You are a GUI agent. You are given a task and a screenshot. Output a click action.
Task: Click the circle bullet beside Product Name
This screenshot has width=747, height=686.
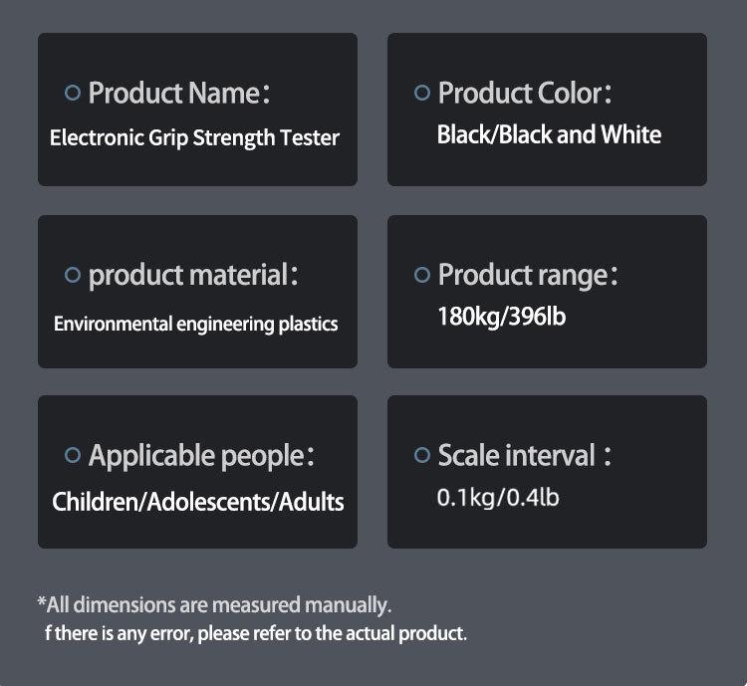point(72,93)
